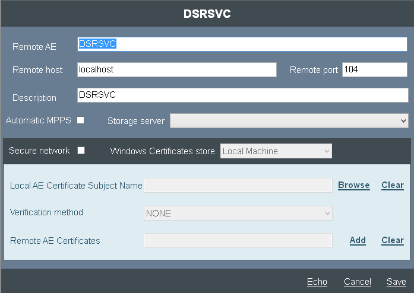The image size is (414, 293).
Task: Click the Remote host input field
Action: pos(176,70)
